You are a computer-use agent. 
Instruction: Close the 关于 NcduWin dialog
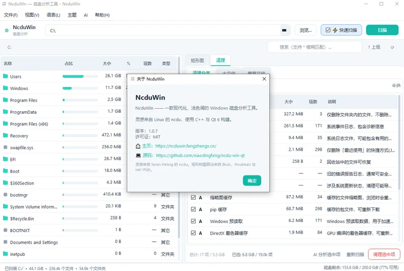coord(264,79)
